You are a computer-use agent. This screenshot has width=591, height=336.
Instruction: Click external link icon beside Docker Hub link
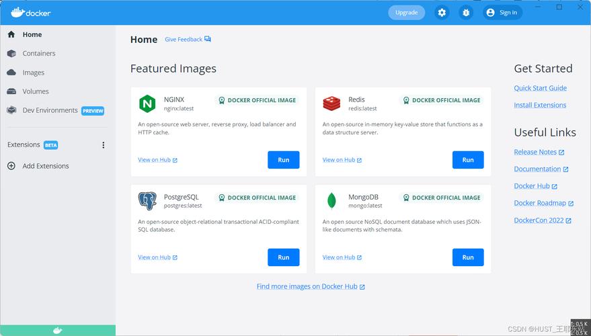coord(555,186)
